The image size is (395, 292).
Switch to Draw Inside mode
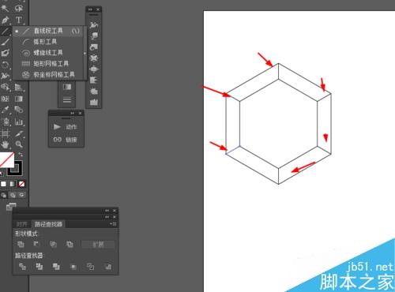[21, 195]
